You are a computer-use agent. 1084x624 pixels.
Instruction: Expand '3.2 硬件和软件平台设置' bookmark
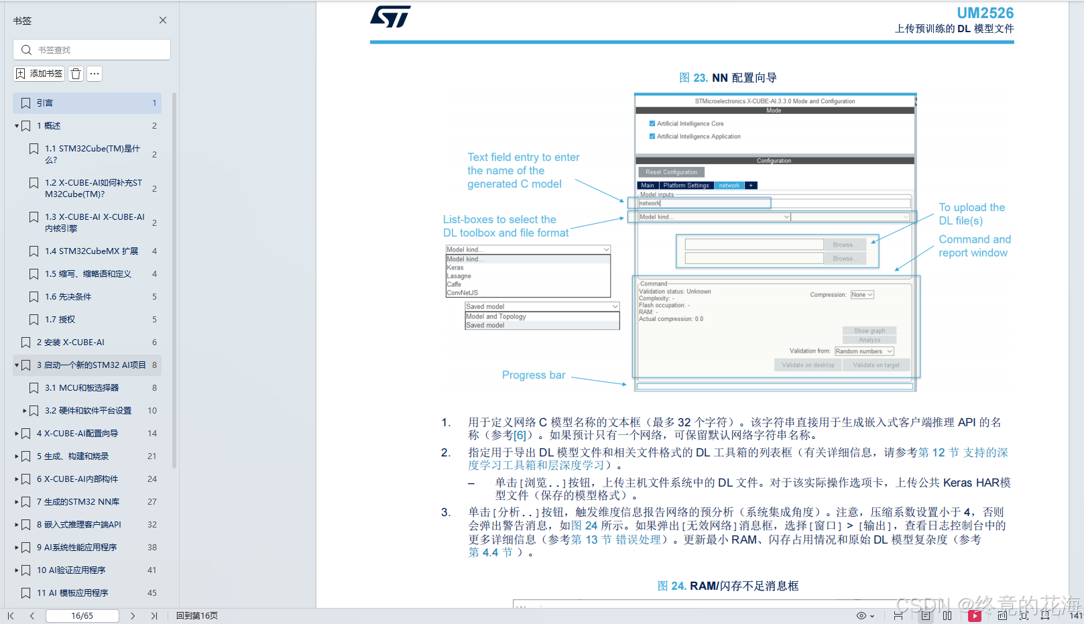click(x=25, y=411)
